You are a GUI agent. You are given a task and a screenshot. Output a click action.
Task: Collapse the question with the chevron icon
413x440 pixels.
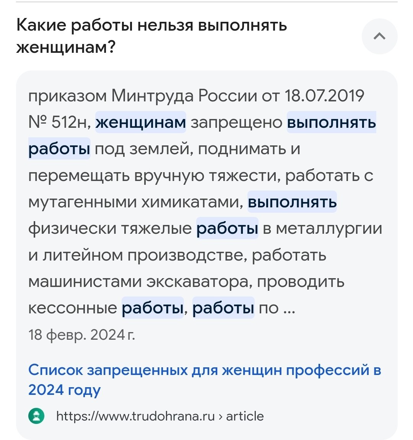click(379, 36)
